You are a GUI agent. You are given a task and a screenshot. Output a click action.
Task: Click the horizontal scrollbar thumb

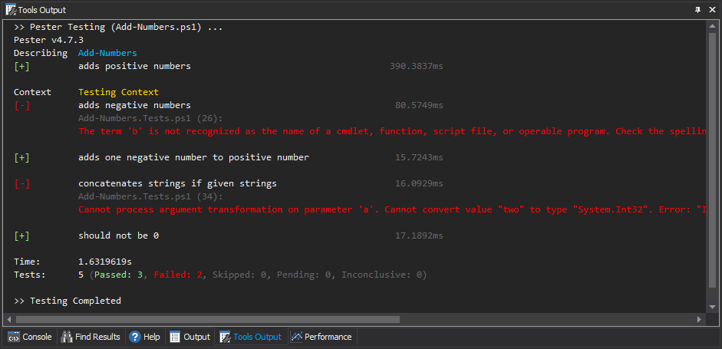[208, 319]
